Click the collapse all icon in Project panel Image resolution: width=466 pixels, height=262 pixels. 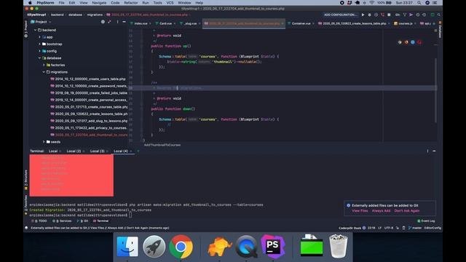(109, 22)
